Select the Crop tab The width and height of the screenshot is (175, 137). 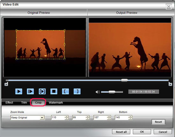(x=38, y=103)
